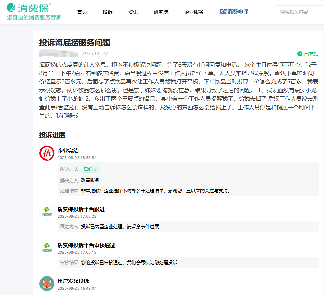Click the 投诉进度 section heading

coord(52,135)
